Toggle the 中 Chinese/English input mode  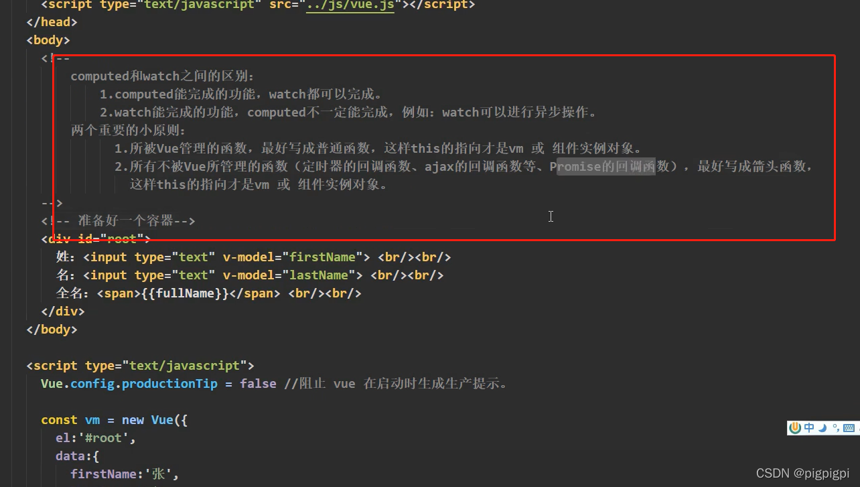click(810, 428)
